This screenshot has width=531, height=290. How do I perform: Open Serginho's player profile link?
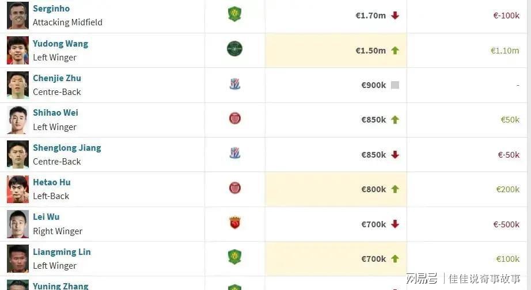tap(51, 9)
